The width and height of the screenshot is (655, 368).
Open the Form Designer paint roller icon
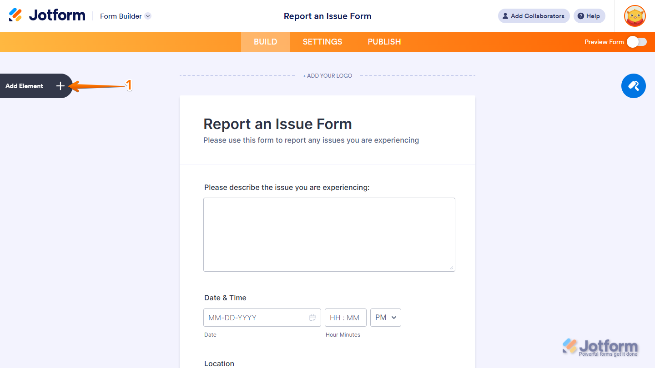click(634, 86)
